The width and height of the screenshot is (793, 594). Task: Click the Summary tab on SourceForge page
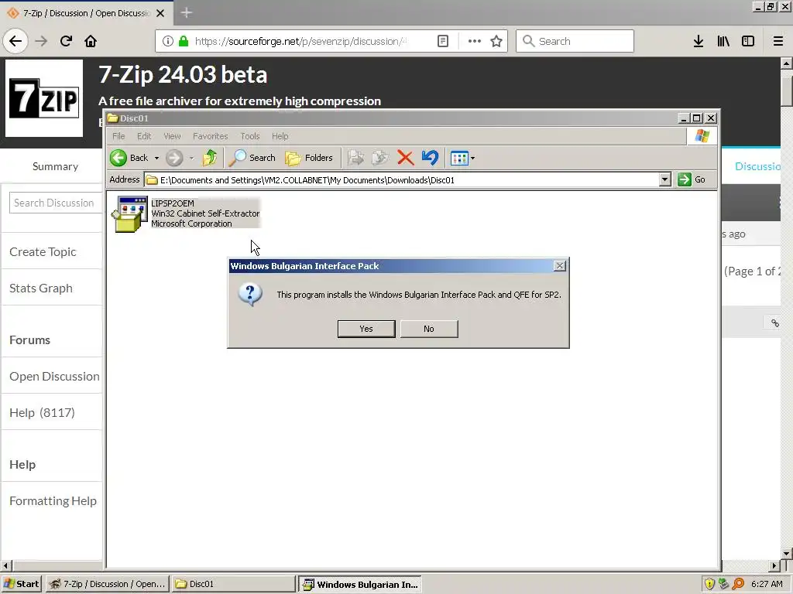[x=55, y=167]
